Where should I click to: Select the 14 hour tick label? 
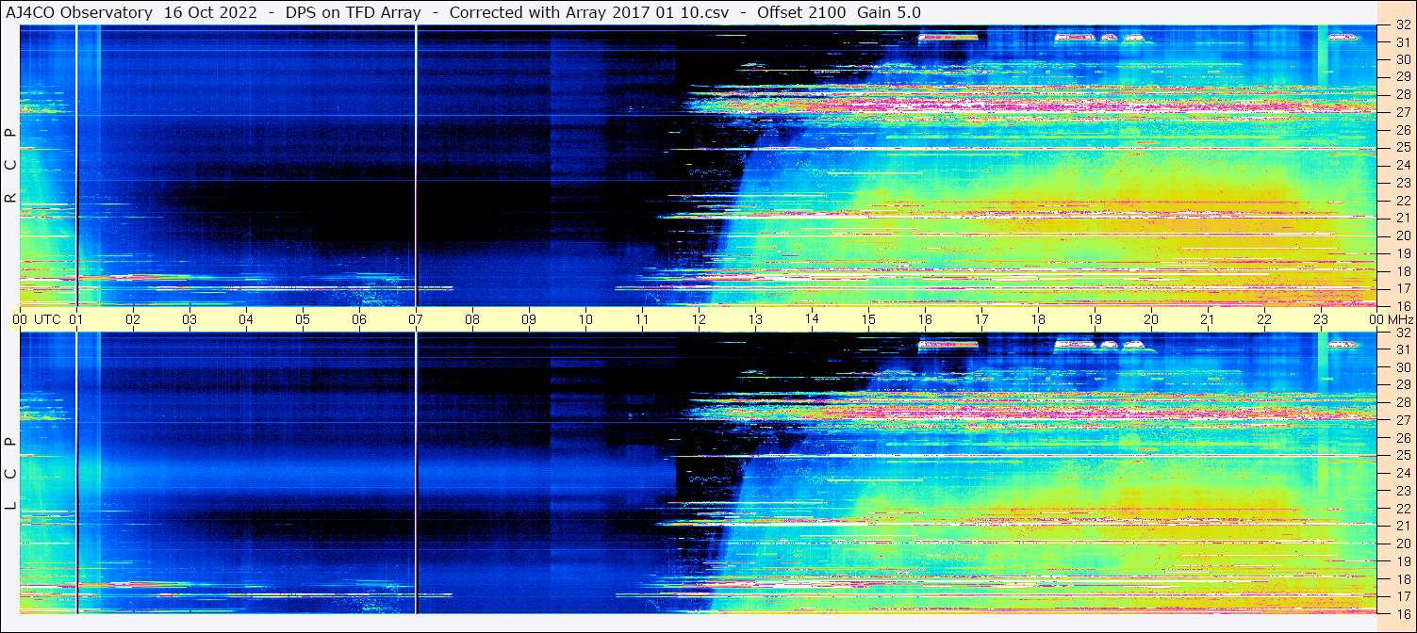tap(812, 318)
